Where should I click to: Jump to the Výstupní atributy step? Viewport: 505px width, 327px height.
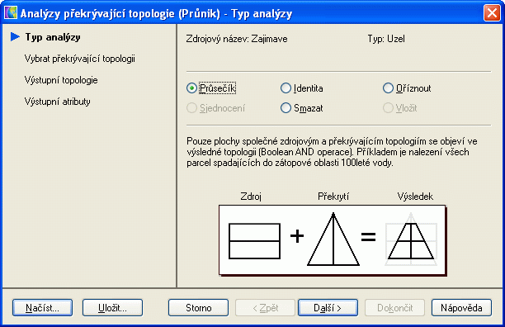[58, 102]
